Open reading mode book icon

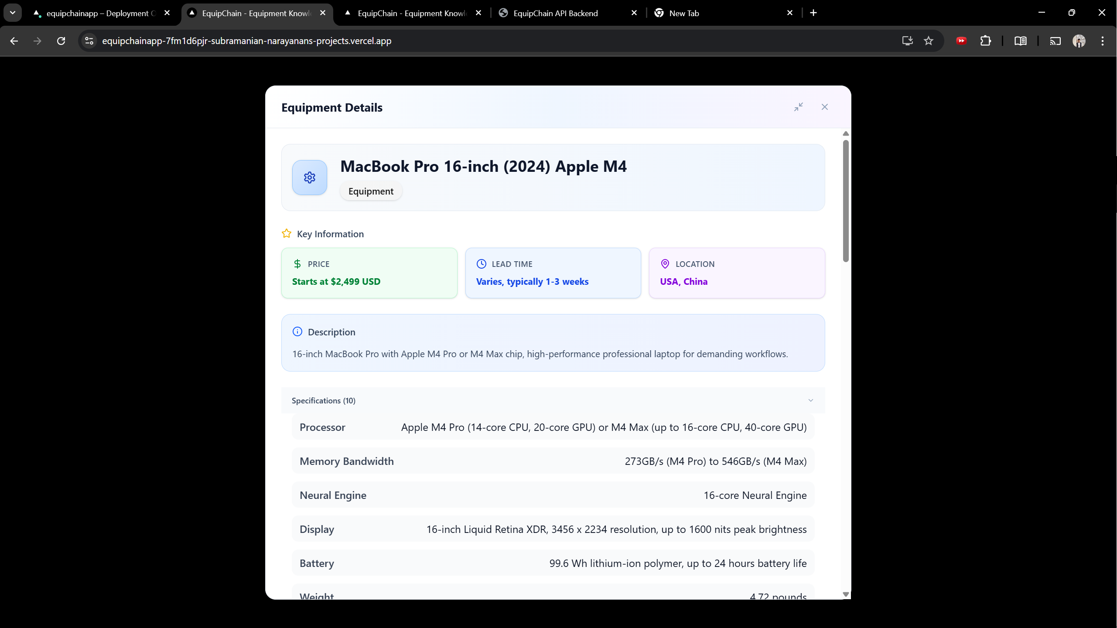point(1020,41)
